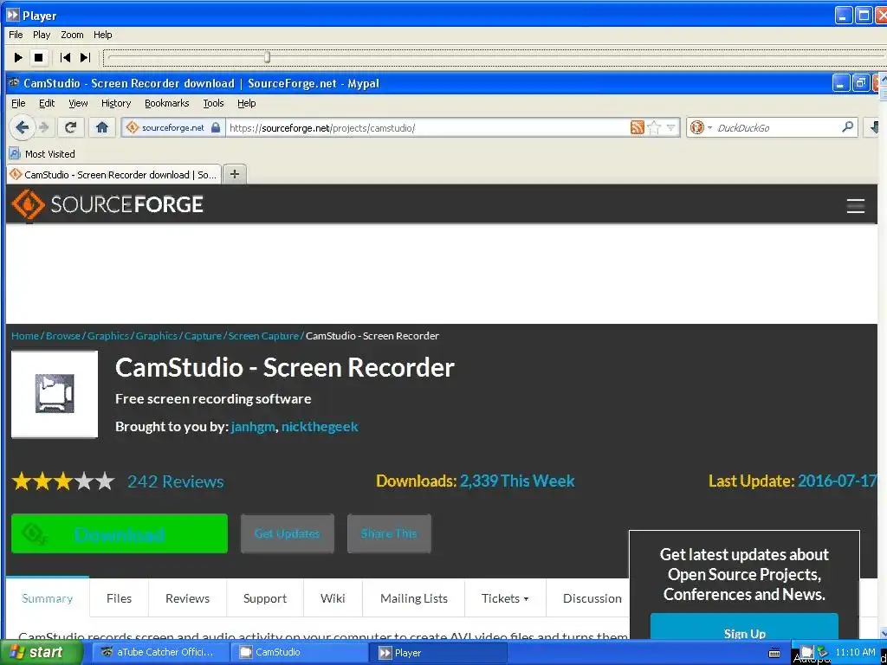Open the Player File menu
887x665 pixels.
coord(16,35)
